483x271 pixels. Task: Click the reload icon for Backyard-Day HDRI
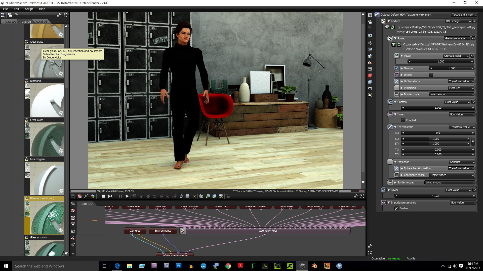click(399, 45)
